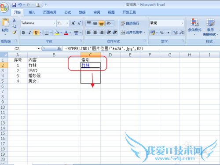Decrease font size with the small A
Viewport: 220px width, 165px height.
(x=79, y=23)
